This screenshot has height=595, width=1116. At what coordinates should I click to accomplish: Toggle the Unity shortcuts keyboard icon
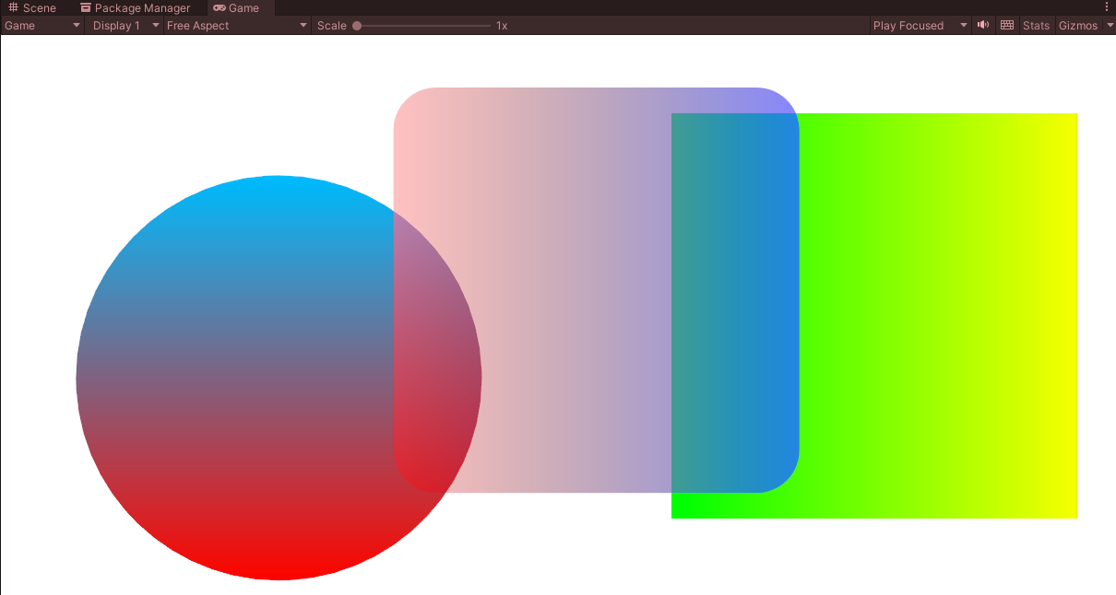(x=1007, y=26)
